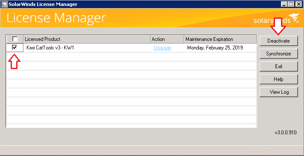Click the solarwinds logo in banner

[x=276, y=19]
